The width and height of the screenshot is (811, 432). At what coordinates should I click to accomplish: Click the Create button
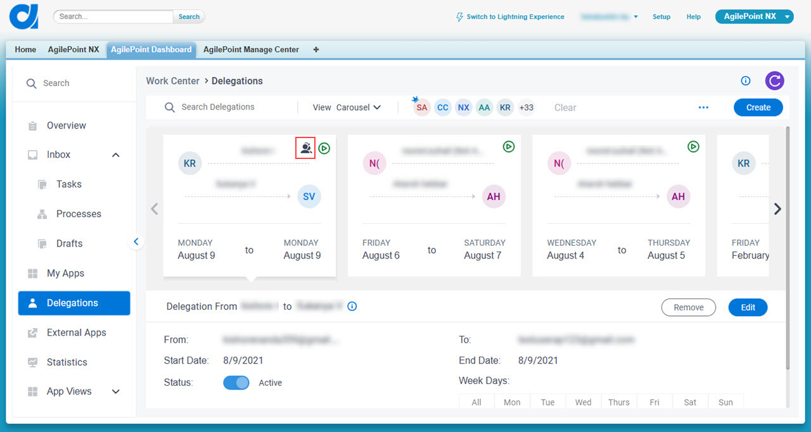point(758,108)
